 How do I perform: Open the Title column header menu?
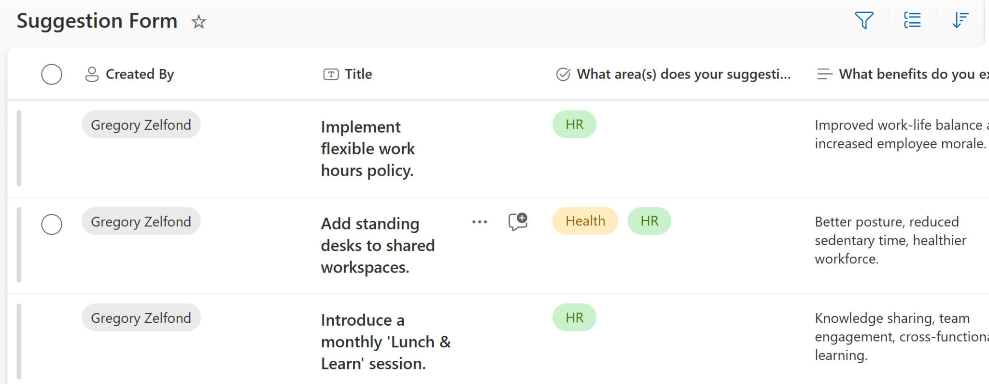pyautogui.click(x=358, y=74)
